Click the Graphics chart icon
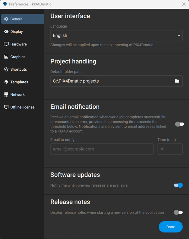 (x=6, y=57)
